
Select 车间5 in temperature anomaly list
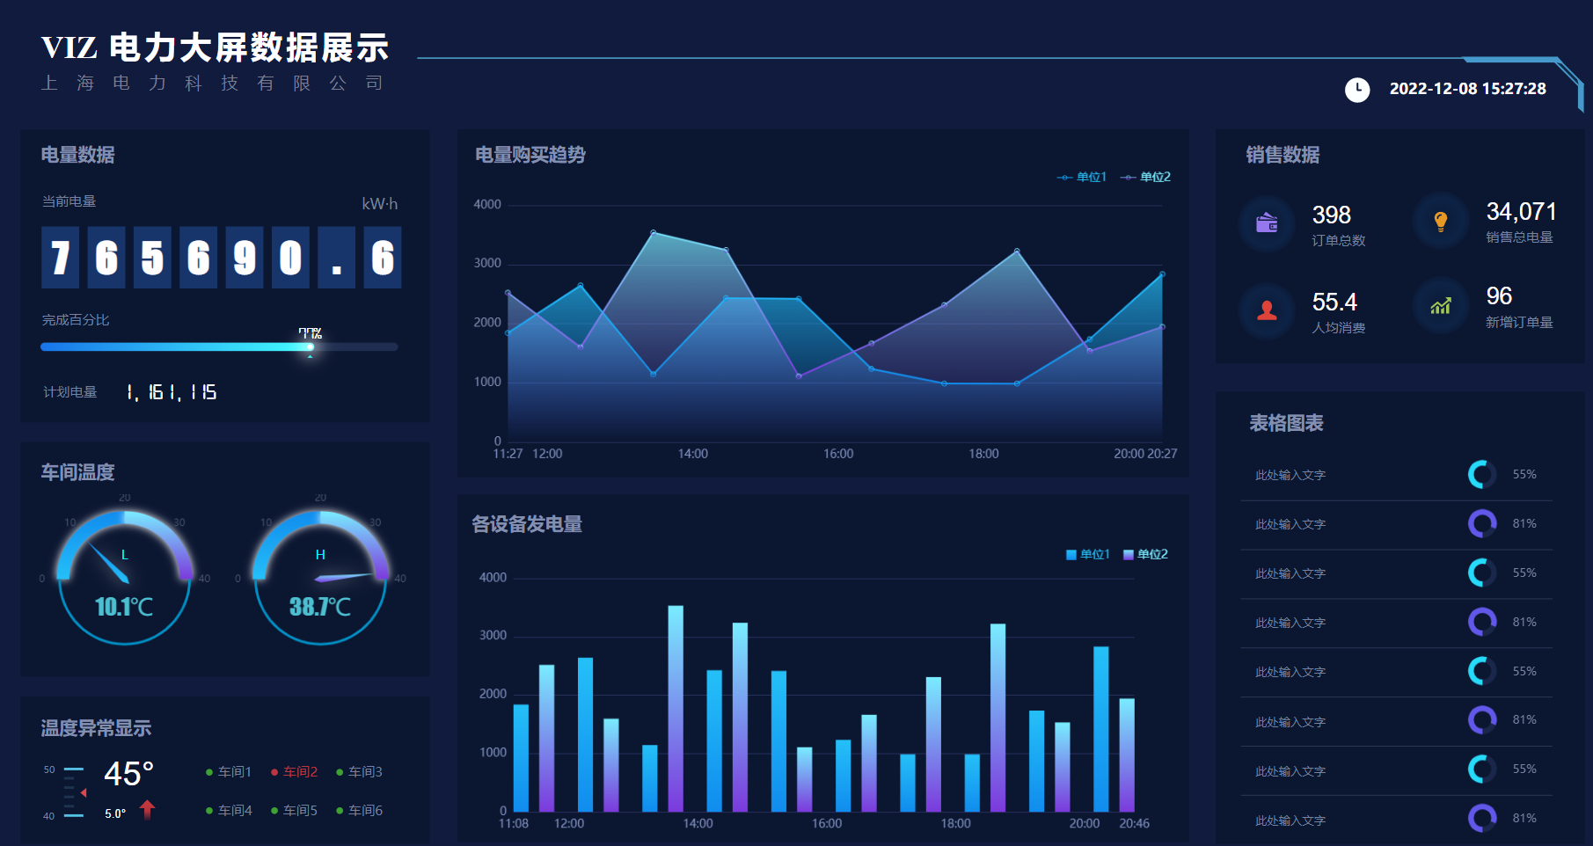294,811
